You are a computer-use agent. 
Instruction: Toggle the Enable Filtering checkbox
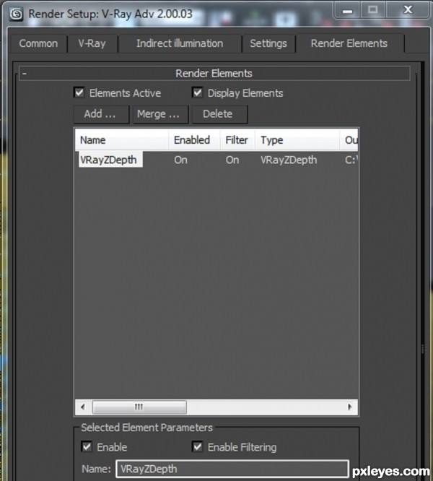click(x=198, y=446)
